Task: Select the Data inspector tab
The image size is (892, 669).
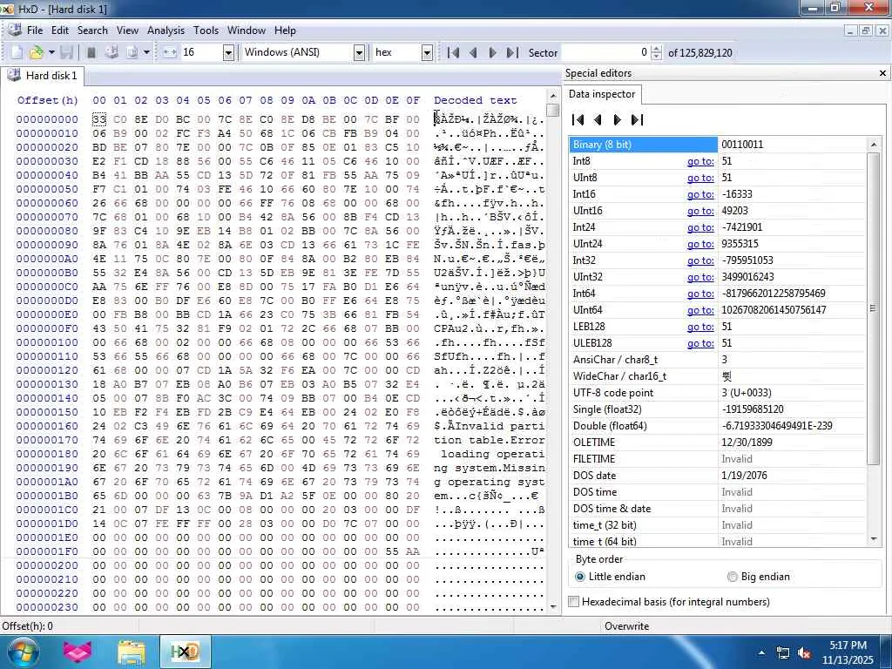Action: (601, 94)
